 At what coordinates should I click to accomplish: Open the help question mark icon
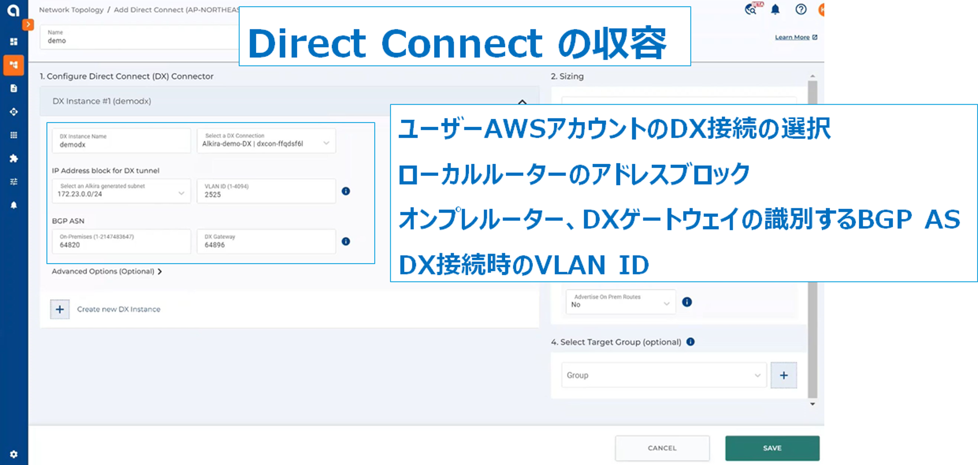point(801,9)
